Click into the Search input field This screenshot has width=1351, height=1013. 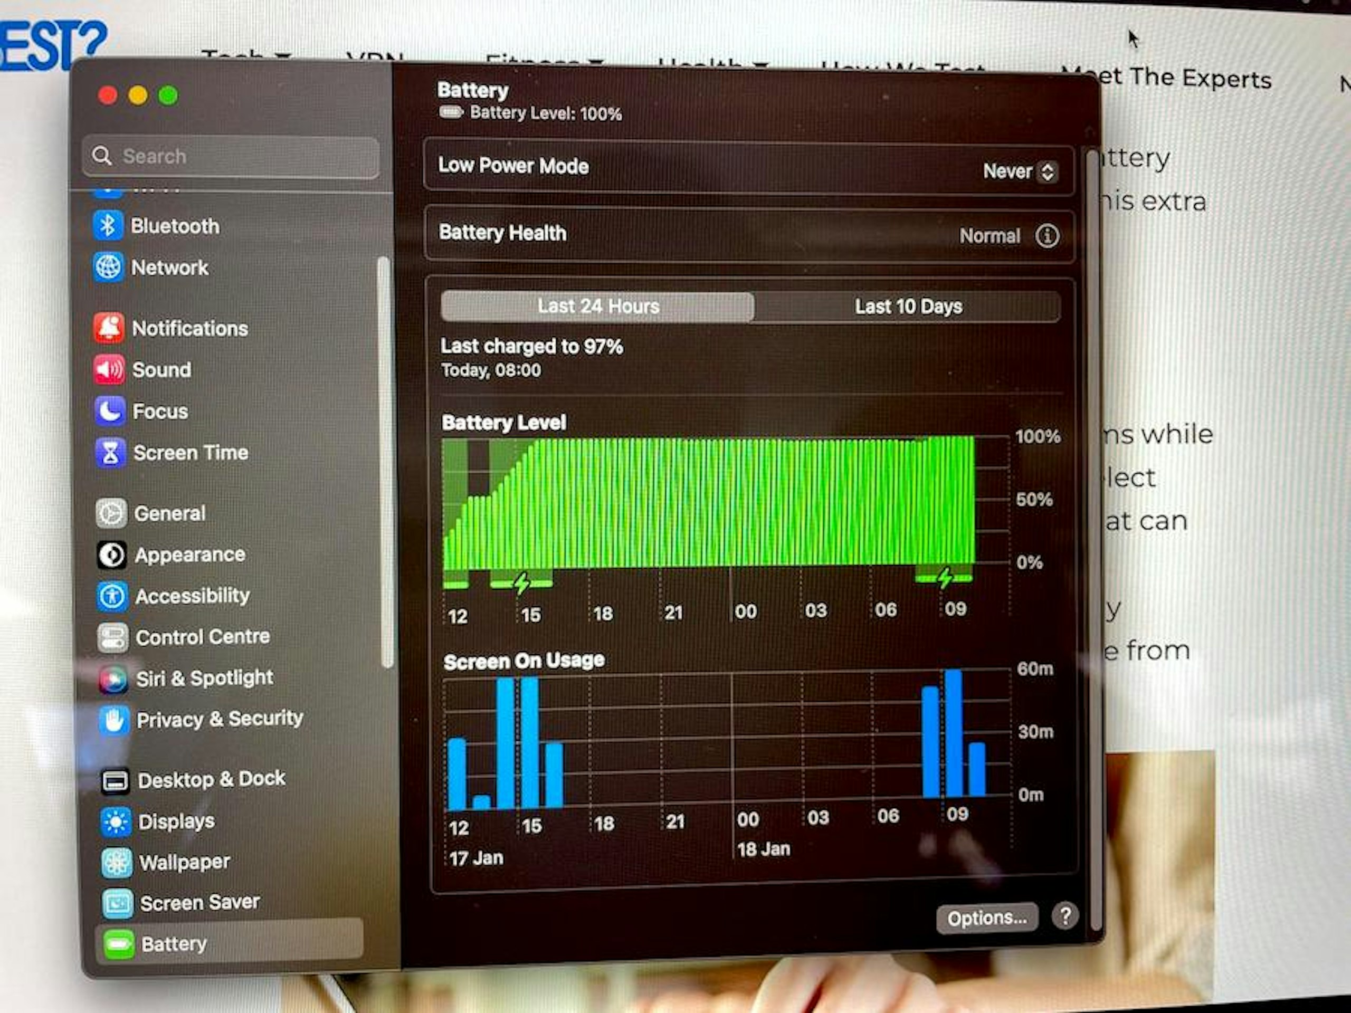pyautogui.click(x=231, y=156)
